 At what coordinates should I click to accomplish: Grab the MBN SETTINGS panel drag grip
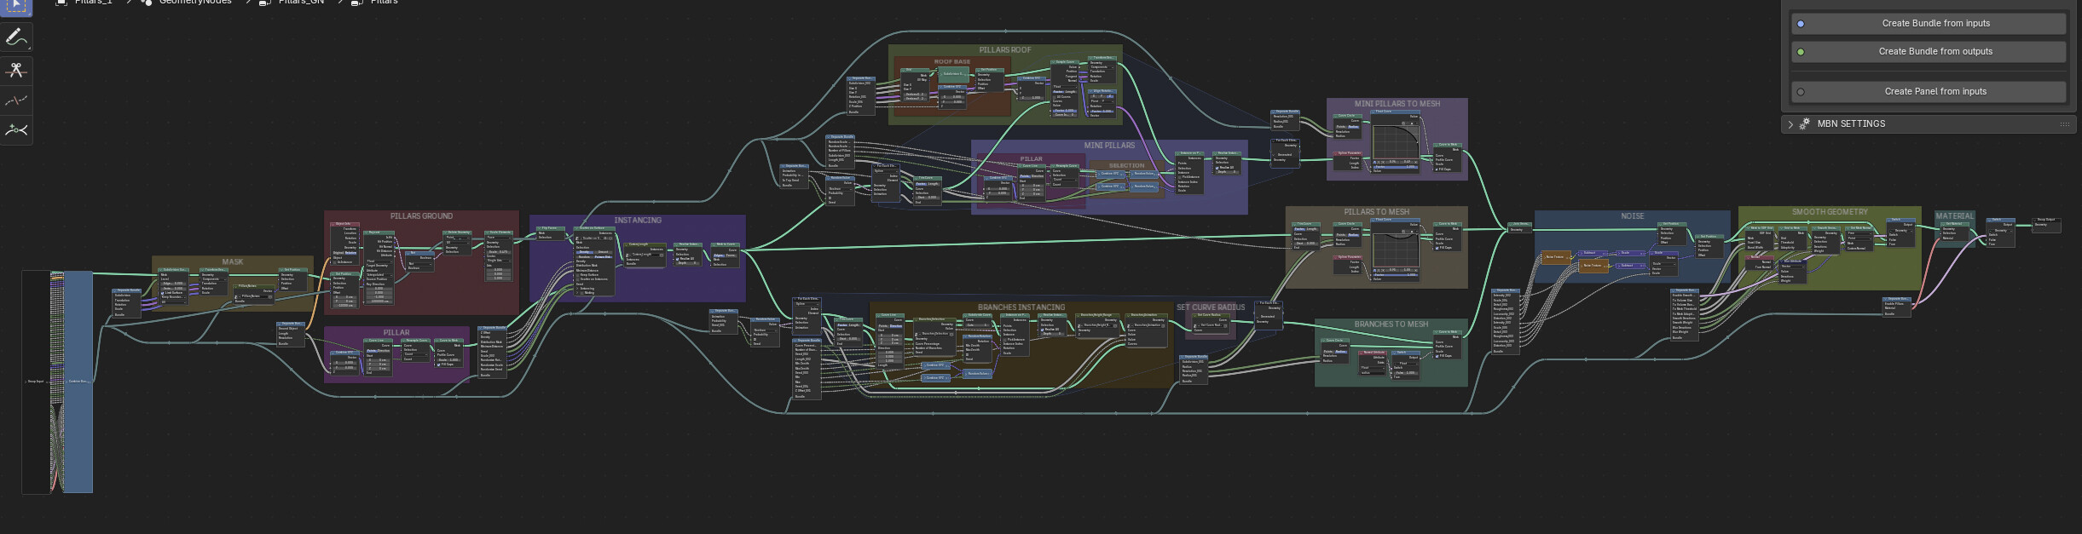point(2064,124)
